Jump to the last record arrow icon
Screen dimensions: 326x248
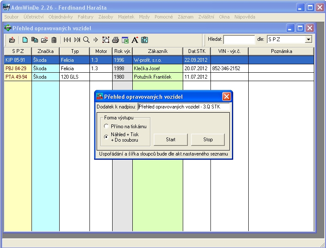(x=77, y=40)
